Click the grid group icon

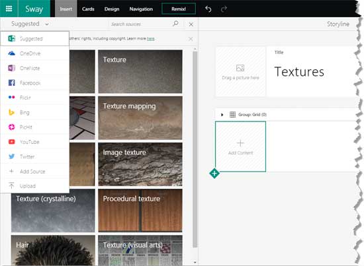(232, 114)
